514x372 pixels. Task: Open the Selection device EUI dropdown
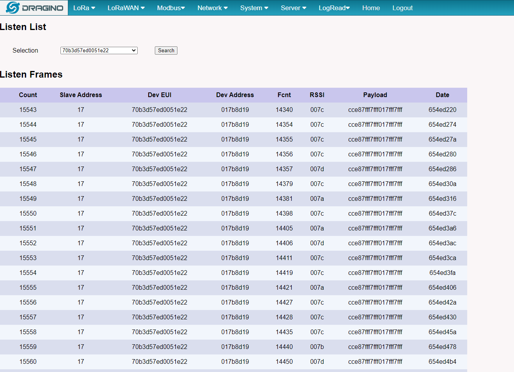[x=99, y=50]
